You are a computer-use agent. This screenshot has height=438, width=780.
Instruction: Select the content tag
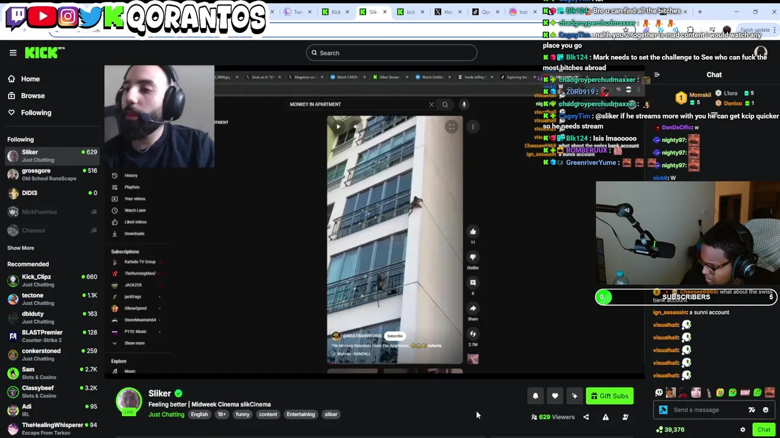pos(268,415)
